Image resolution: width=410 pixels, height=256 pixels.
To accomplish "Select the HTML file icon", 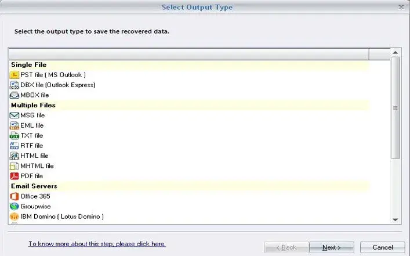I will [14, 156].
